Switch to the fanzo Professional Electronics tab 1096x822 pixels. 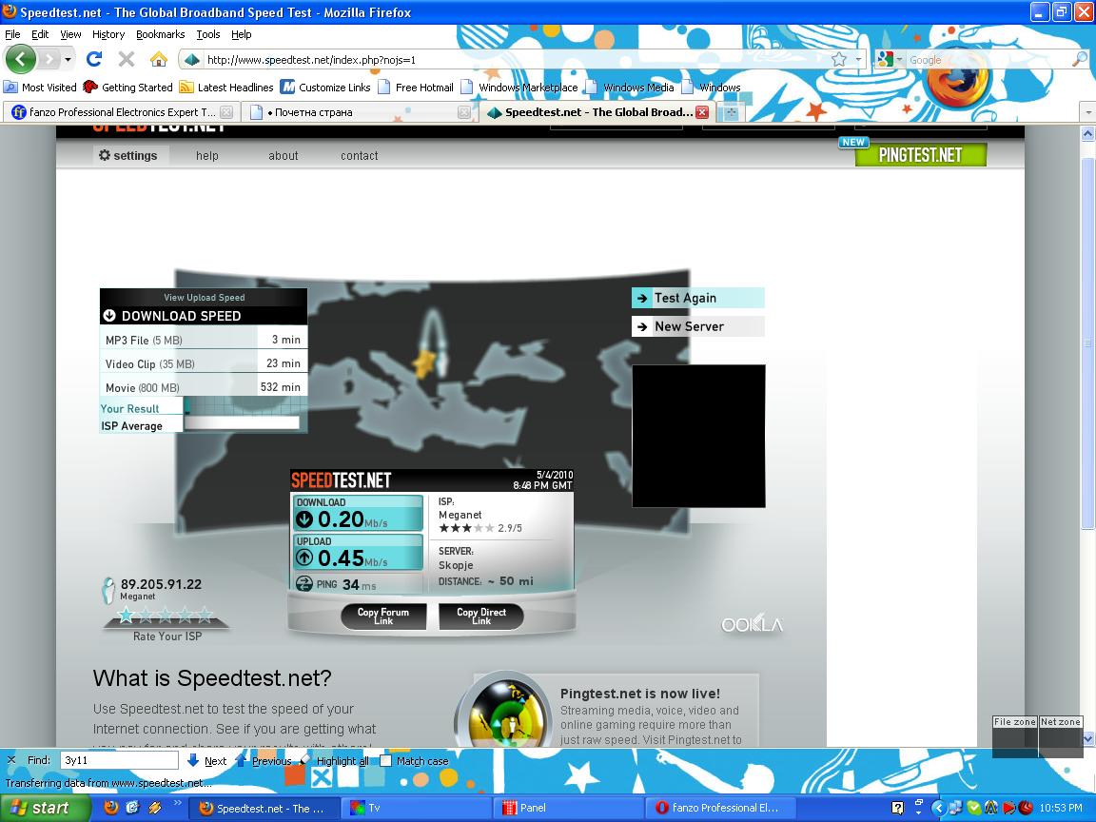pyautogui.click(x=114, y=112)
